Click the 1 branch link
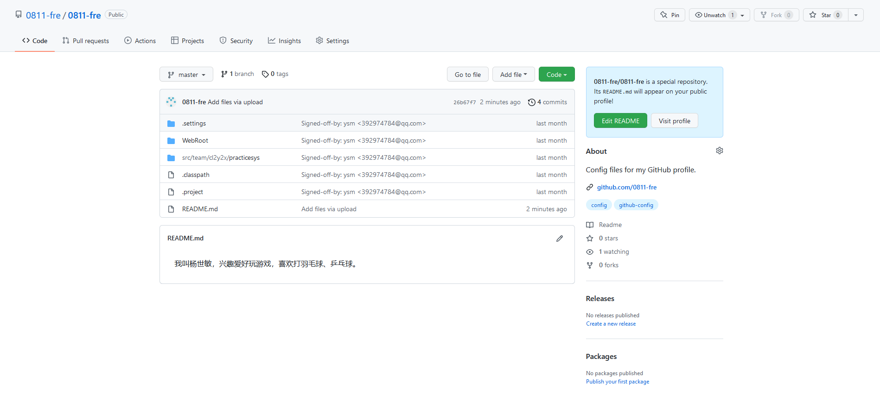This screenshot has width=880, height=396. [x=238, y=74]
